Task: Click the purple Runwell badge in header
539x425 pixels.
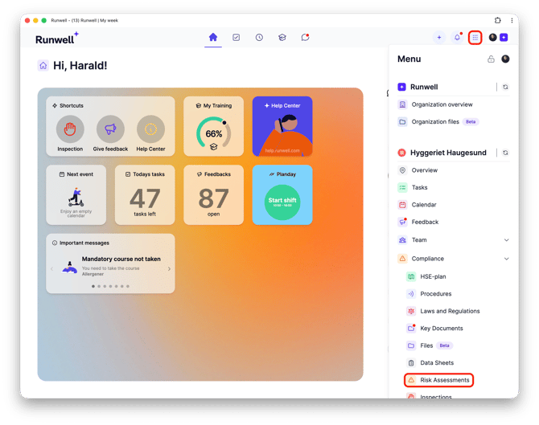Action: click(504, 38)
